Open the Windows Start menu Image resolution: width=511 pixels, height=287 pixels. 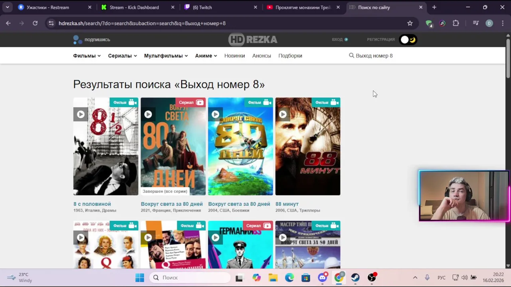(139, 277)
